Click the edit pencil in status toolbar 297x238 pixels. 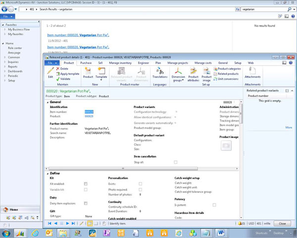[82, 224]
